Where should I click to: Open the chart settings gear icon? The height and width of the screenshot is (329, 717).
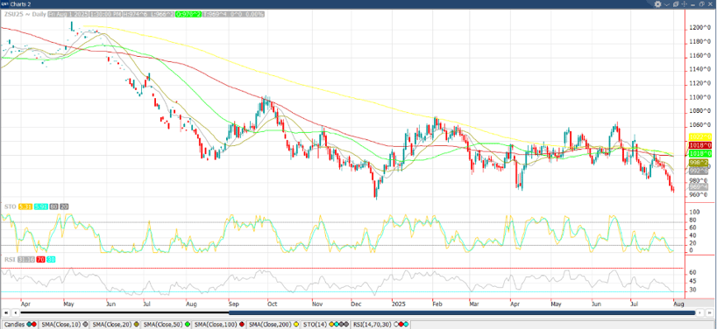[657, 4]
